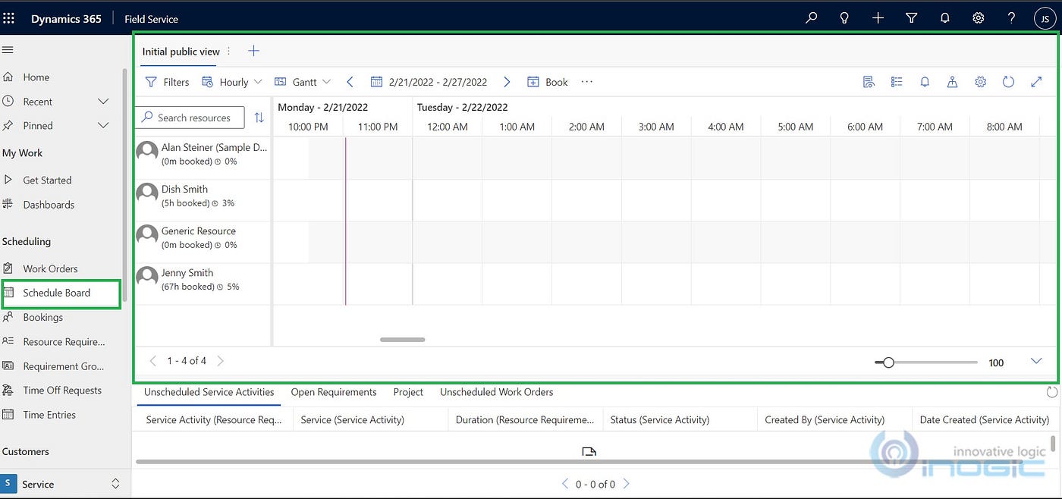Go to previous date range
The image size is (1062, 499).
[x=350, y=82]
